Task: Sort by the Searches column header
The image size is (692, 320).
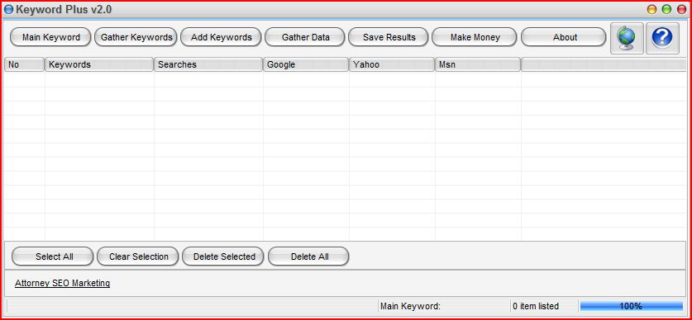Action: tap(208, 64)
